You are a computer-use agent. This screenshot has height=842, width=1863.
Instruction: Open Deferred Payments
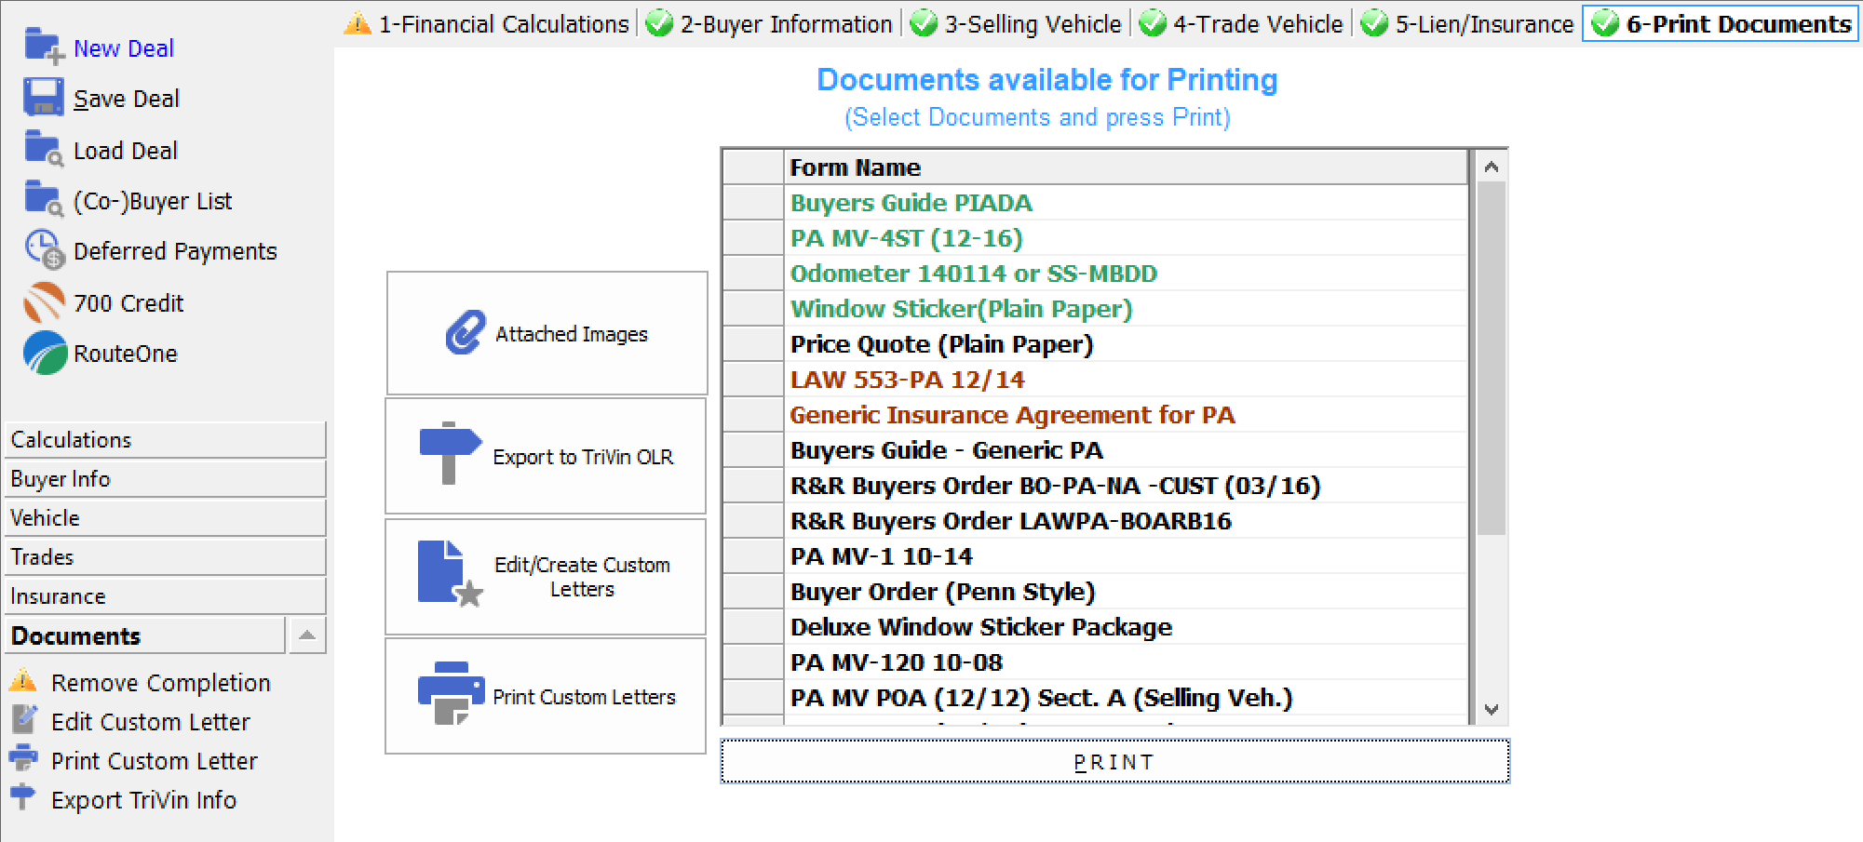pos(174,250)
